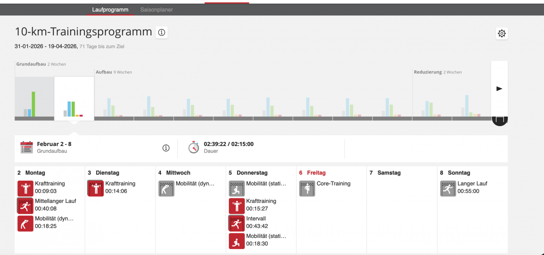Click info icon in Februar 2 - 8 row

pyautogui.click(x=166, y=148)
